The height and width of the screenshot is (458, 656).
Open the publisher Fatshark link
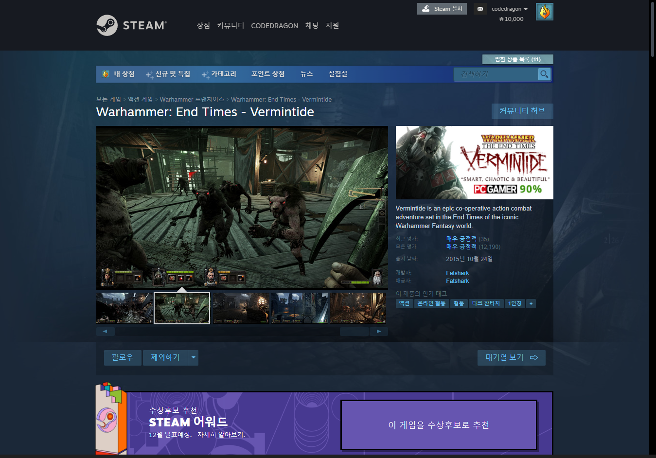(458, 281)
